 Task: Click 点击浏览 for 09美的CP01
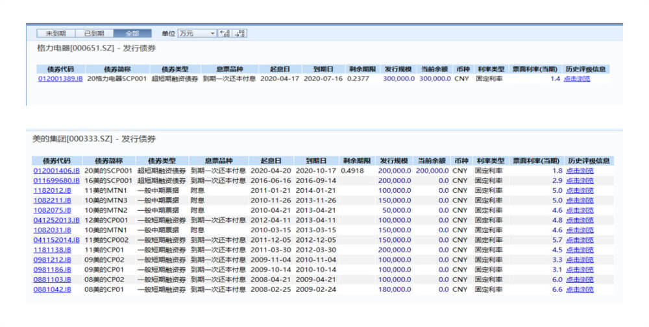(580, 270)
